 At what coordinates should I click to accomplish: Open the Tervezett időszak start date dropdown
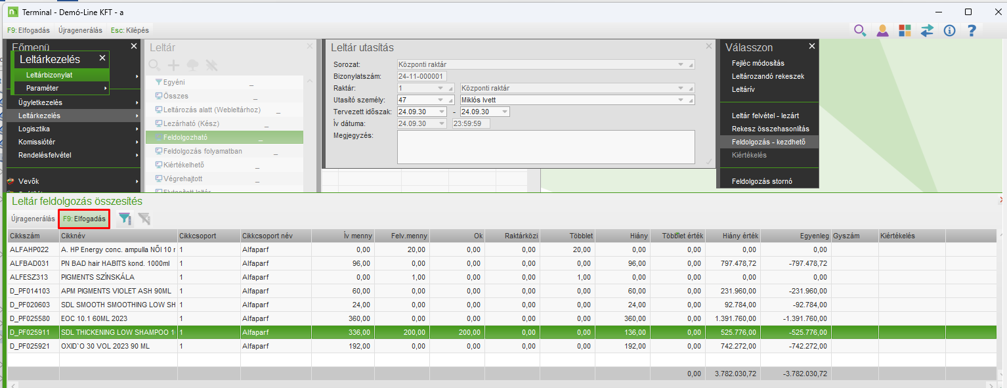coord(441,112)
